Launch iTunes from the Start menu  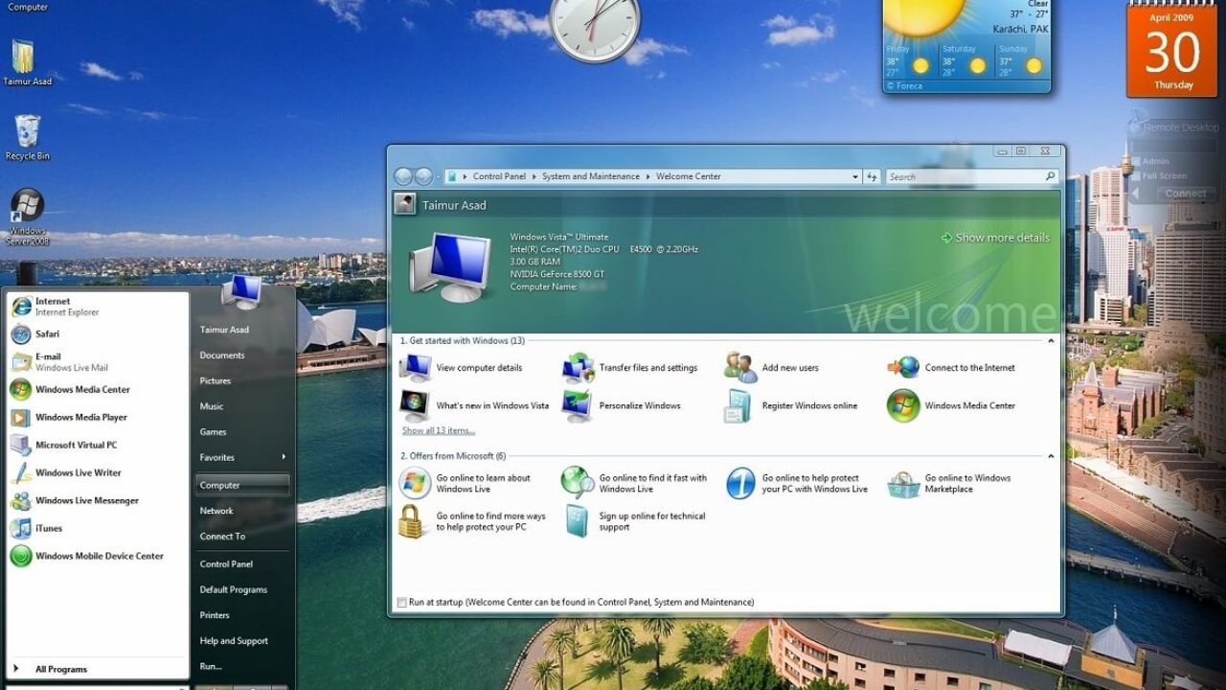tap(96, 529)
